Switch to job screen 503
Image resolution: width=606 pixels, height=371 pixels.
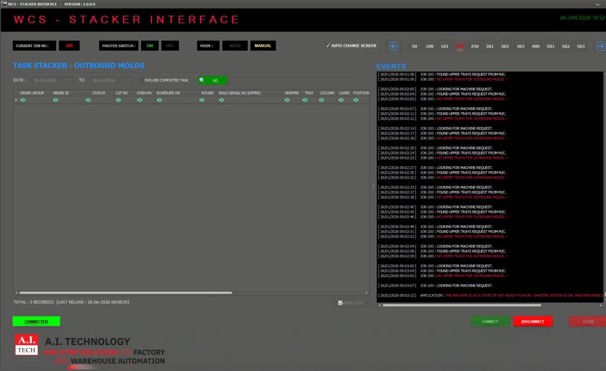(x=580, y=46)
